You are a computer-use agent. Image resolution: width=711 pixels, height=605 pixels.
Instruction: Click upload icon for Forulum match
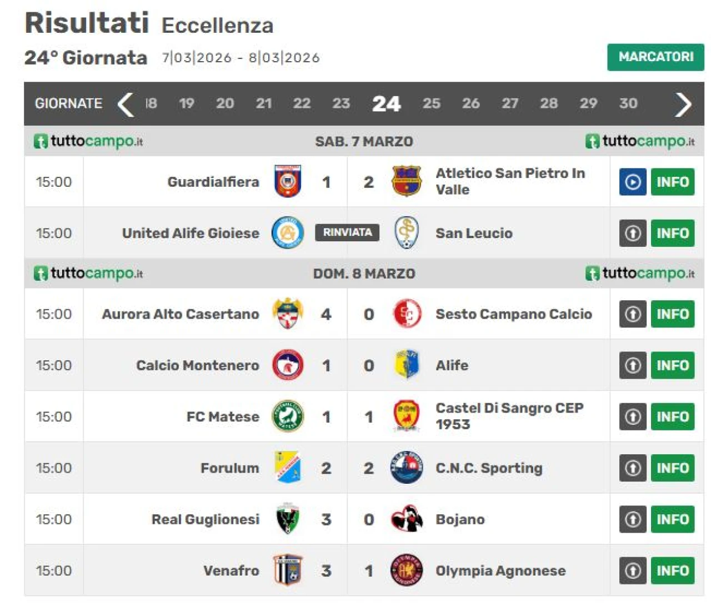pos(633,468)
